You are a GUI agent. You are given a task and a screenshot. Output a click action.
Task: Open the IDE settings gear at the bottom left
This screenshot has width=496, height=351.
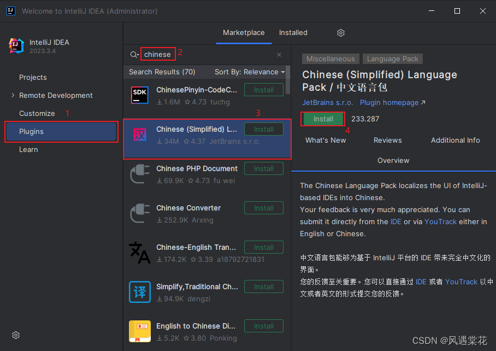[16, 335]
